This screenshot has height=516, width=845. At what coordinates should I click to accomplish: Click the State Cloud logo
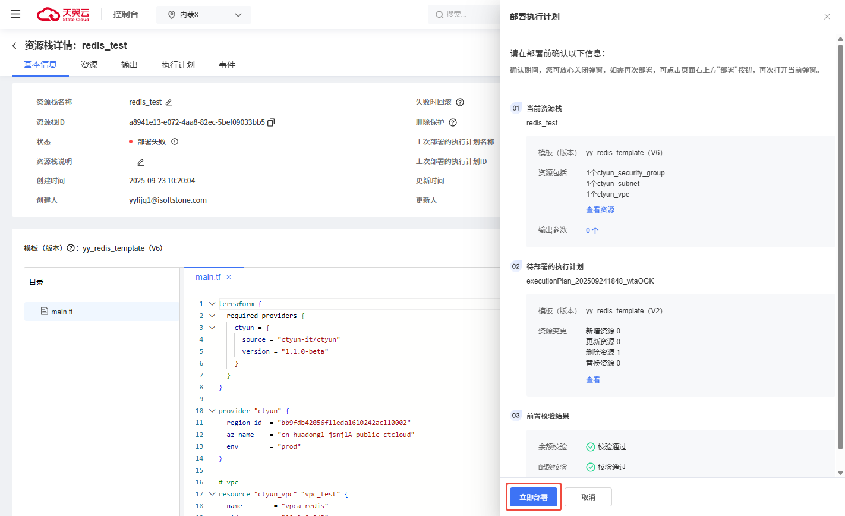(63, 14)
